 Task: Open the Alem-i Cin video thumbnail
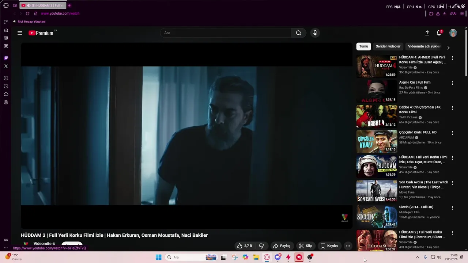(x=377, y=91)
